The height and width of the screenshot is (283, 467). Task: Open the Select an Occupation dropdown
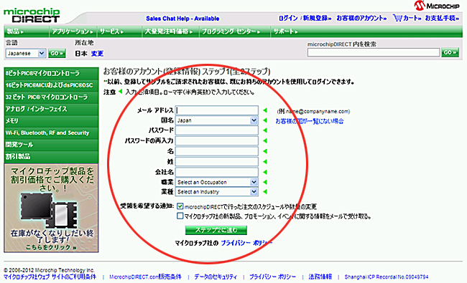tap(217, 182)
